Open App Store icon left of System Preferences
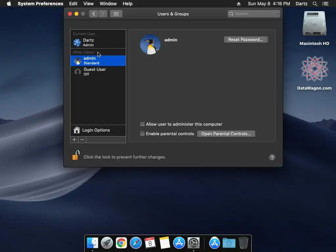 click(x=179, y=243)
